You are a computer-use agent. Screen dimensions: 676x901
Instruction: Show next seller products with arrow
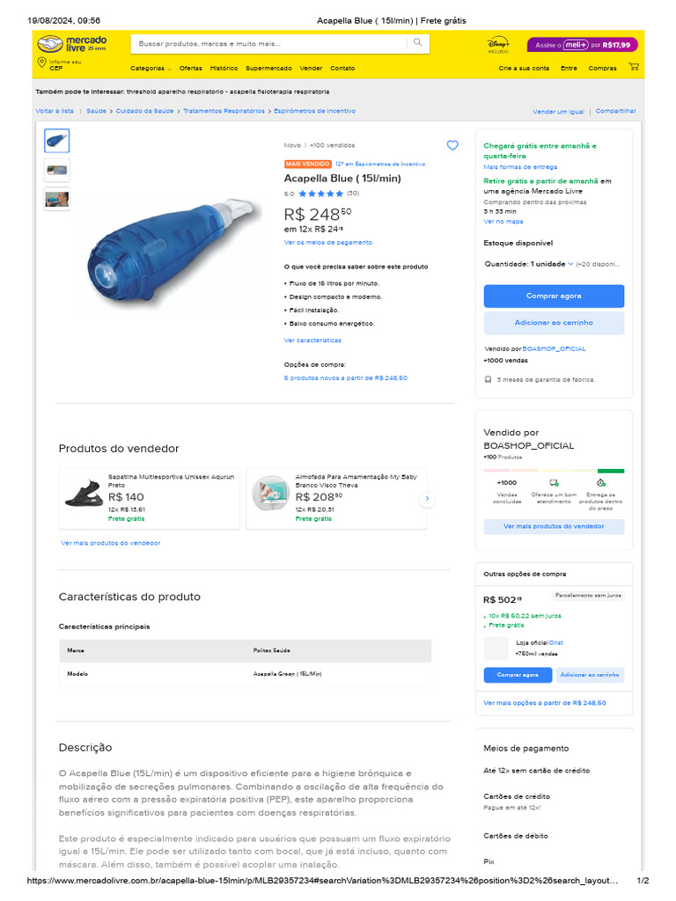click(x=427, y=499)
